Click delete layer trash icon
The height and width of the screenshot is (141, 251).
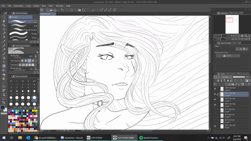249,84
